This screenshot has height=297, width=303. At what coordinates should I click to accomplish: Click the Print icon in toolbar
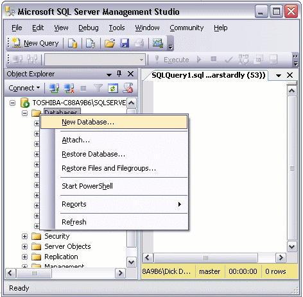(139, 43)
